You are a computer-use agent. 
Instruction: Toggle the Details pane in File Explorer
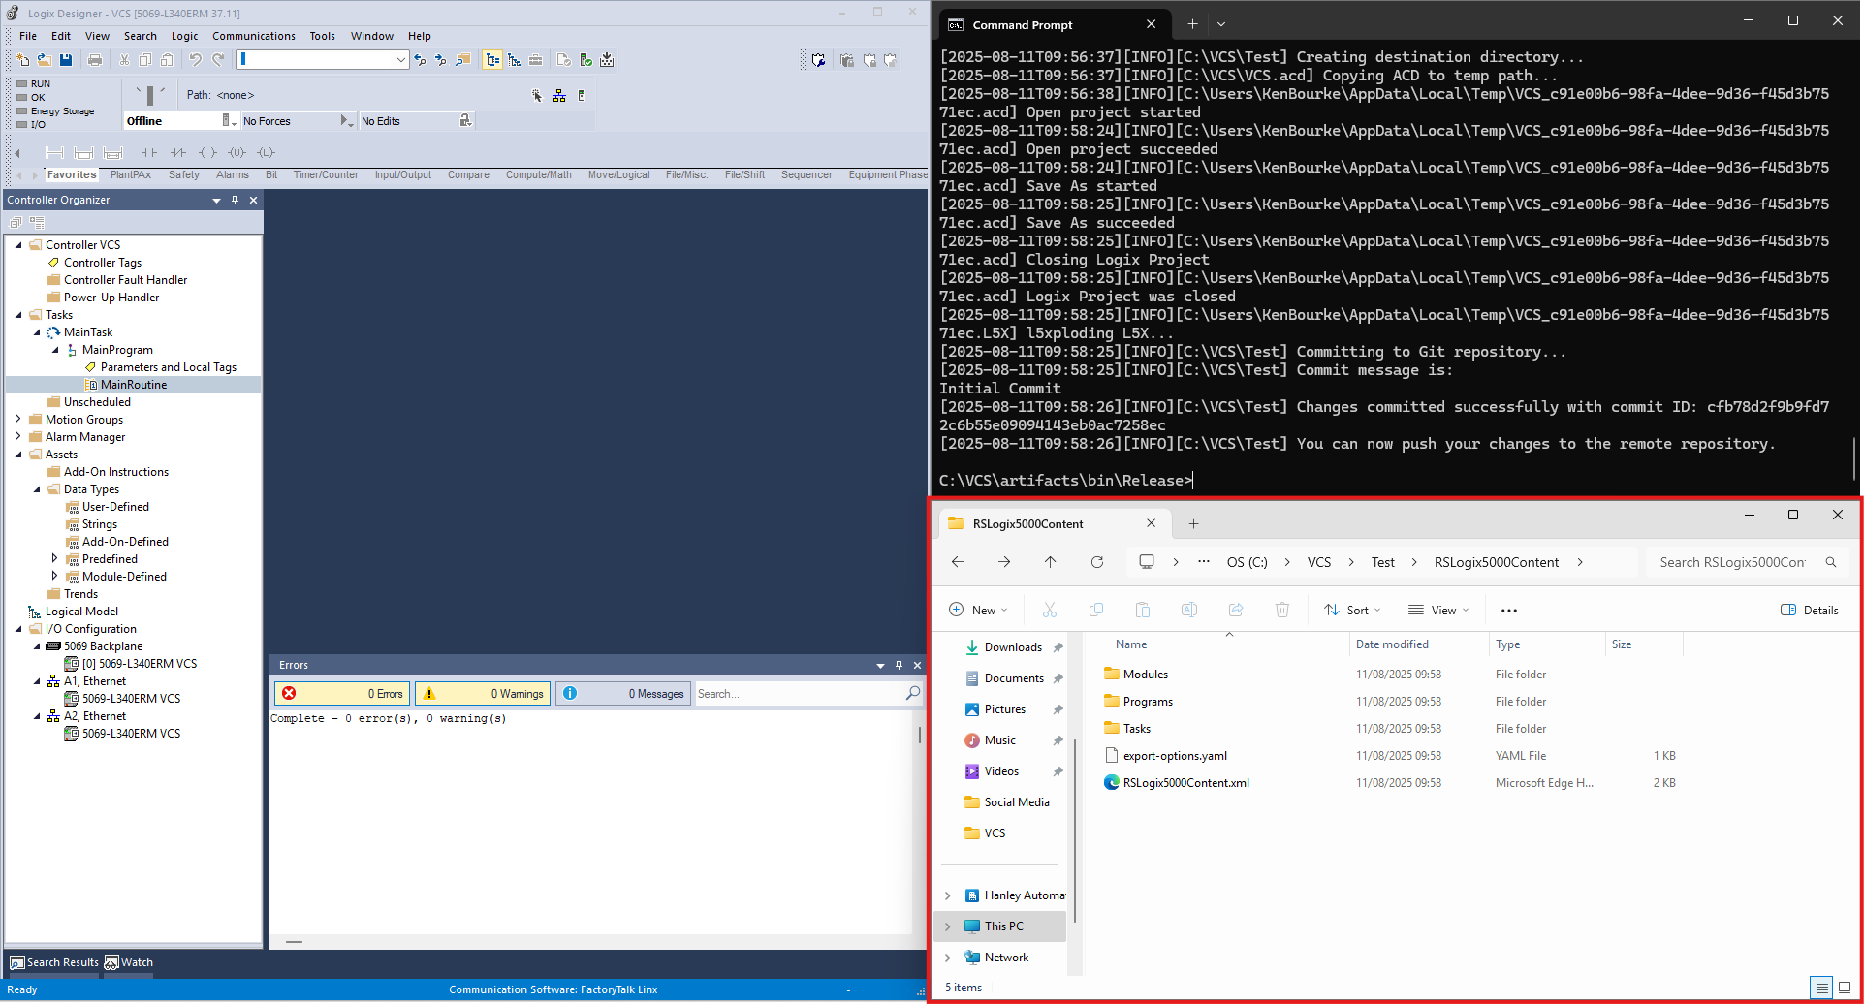tap(1809, 610)
